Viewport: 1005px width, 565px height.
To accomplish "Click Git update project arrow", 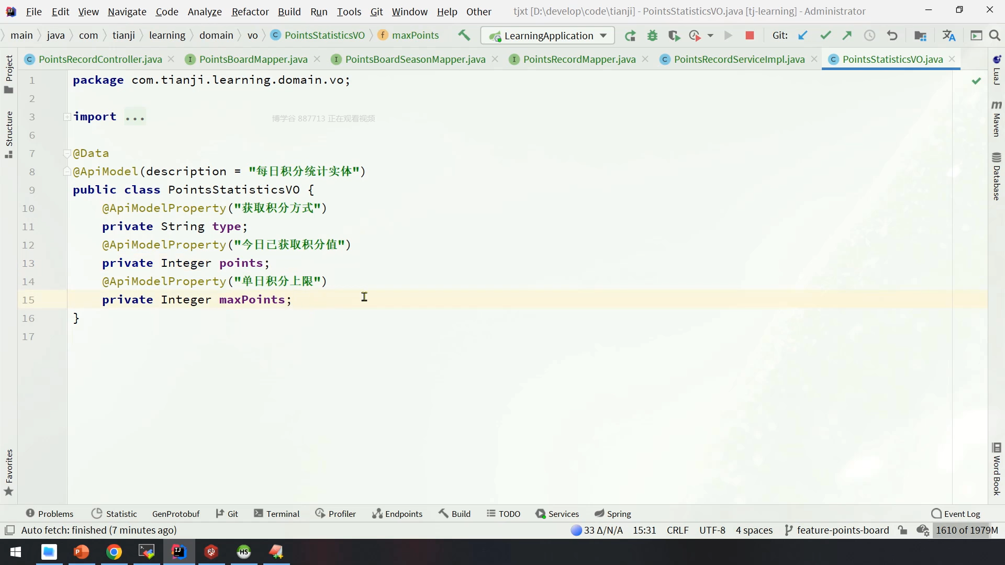I will pos(802,36).
